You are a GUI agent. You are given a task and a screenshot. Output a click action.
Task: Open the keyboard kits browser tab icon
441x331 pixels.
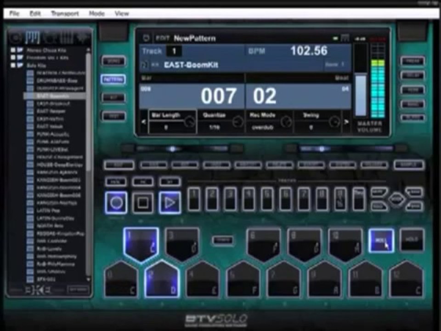point(32,37)
